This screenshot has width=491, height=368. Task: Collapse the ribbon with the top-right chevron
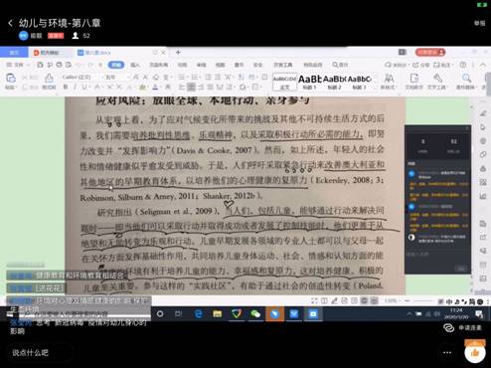point(483,65)
